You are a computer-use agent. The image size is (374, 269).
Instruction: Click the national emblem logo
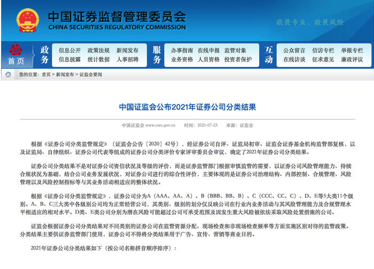pos(27,20)
